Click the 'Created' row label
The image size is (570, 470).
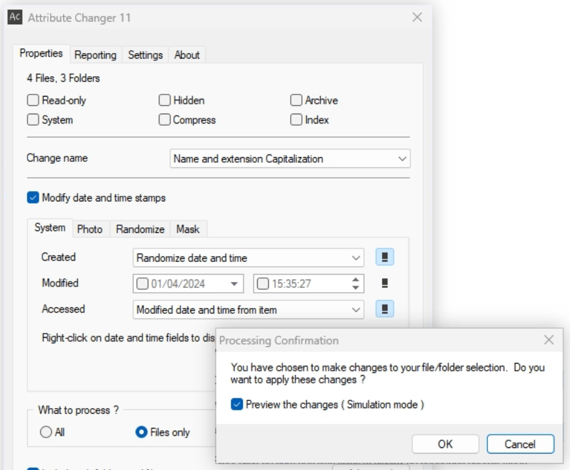coord(58,257)
